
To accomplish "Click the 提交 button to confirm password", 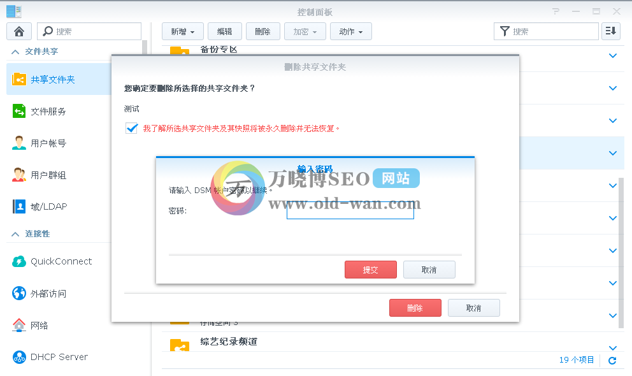I will [x=370, y=269].
